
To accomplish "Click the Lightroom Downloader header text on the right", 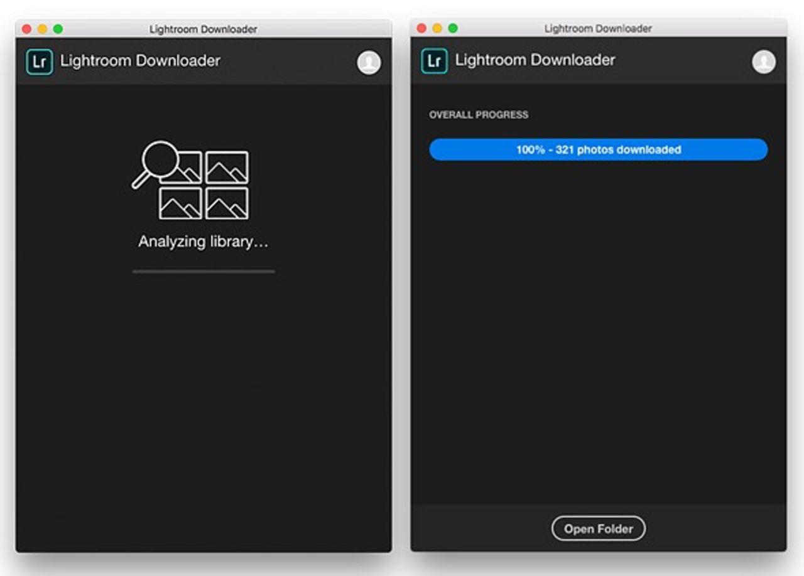I will (535, 60).
